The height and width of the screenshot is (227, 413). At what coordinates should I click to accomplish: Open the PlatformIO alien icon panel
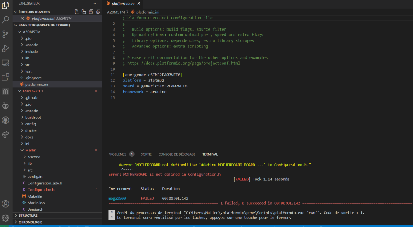(6, 106)
